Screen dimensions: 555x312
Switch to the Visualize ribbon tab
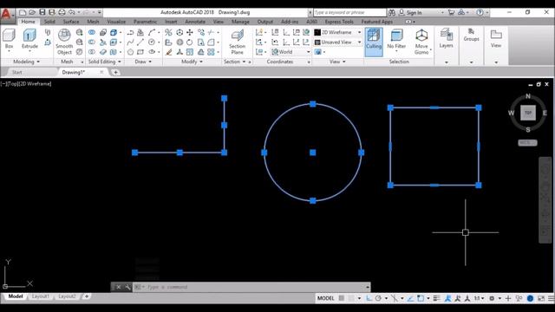pos(116,22)
